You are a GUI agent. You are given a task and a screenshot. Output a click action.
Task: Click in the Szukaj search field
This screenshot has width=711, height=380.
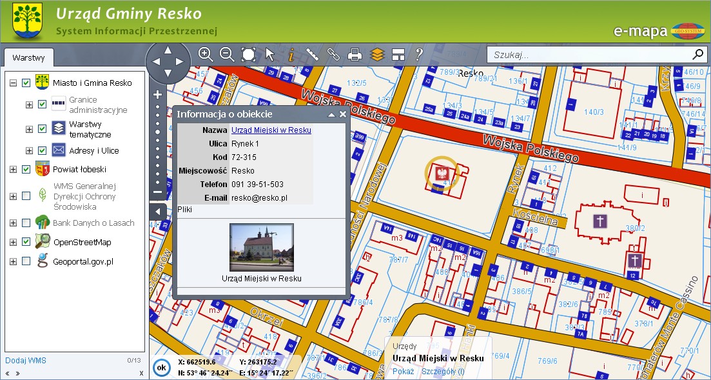589,55
